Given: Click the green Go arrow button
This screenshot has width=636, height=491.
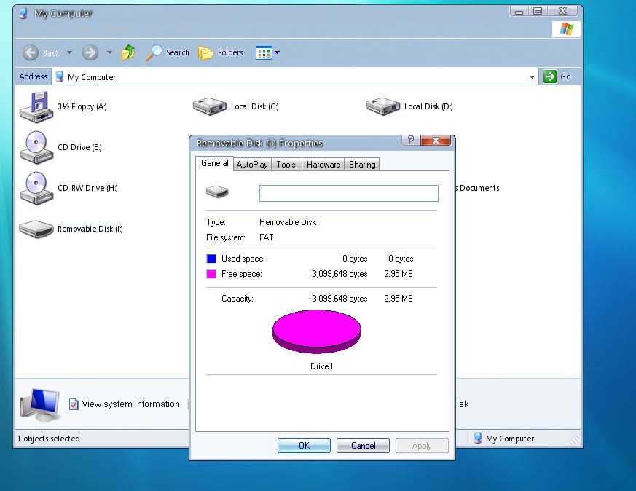Looking at the screenshot, I should 549,76.
